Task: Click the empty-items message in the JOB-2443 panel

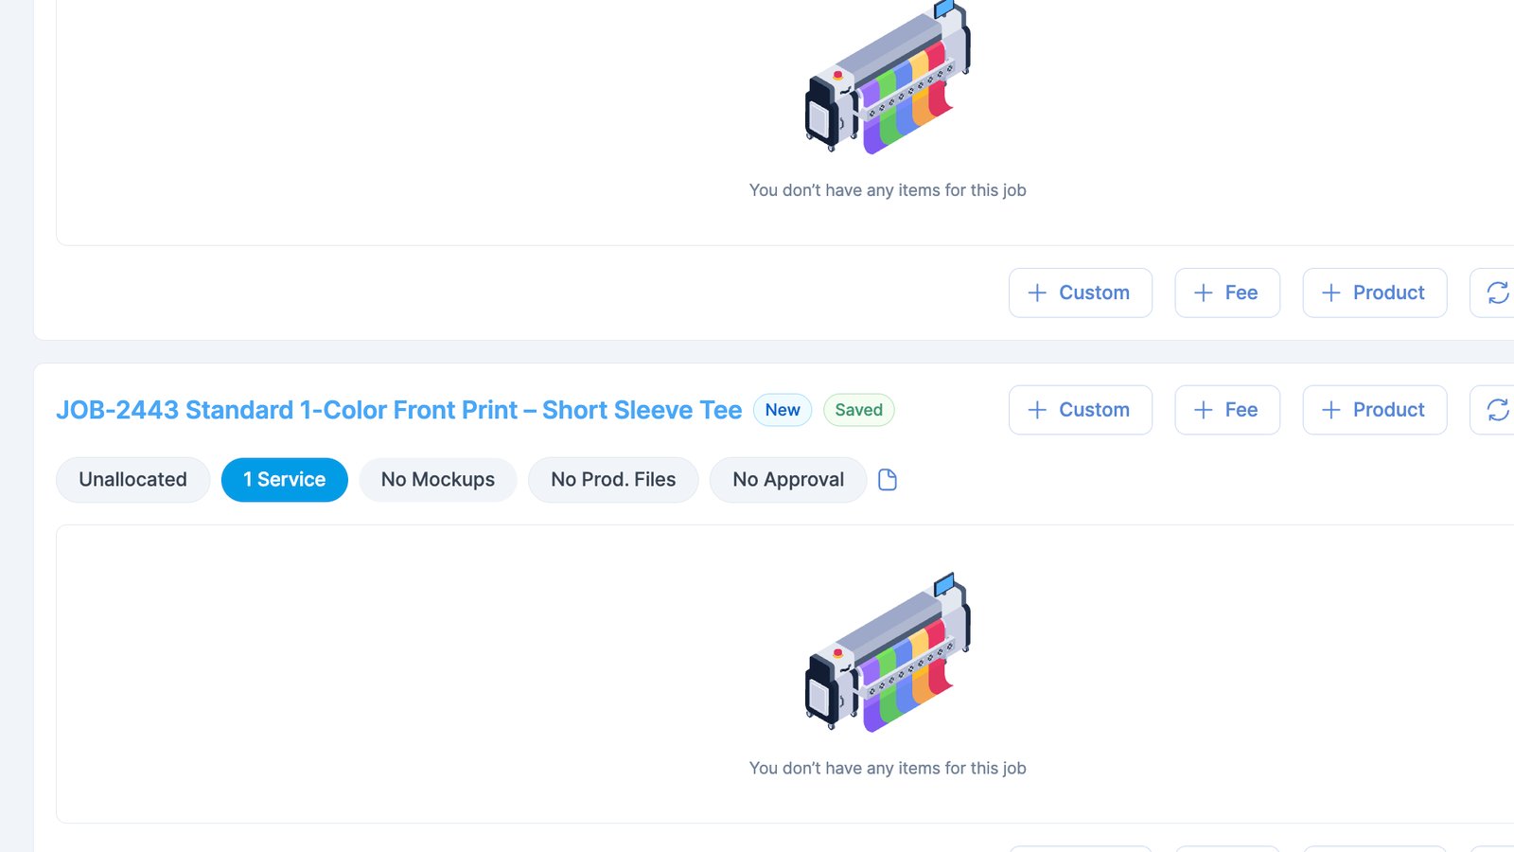Action: (888, 769)
